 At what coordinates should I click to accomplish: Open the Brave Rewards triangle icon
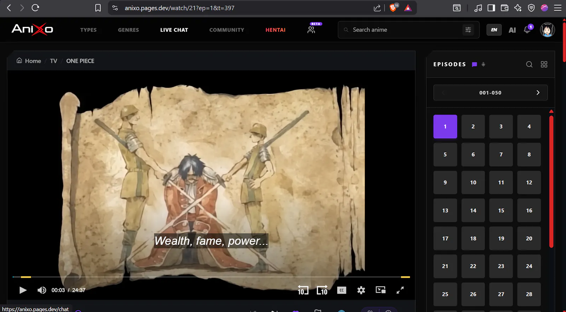point(408,8)
